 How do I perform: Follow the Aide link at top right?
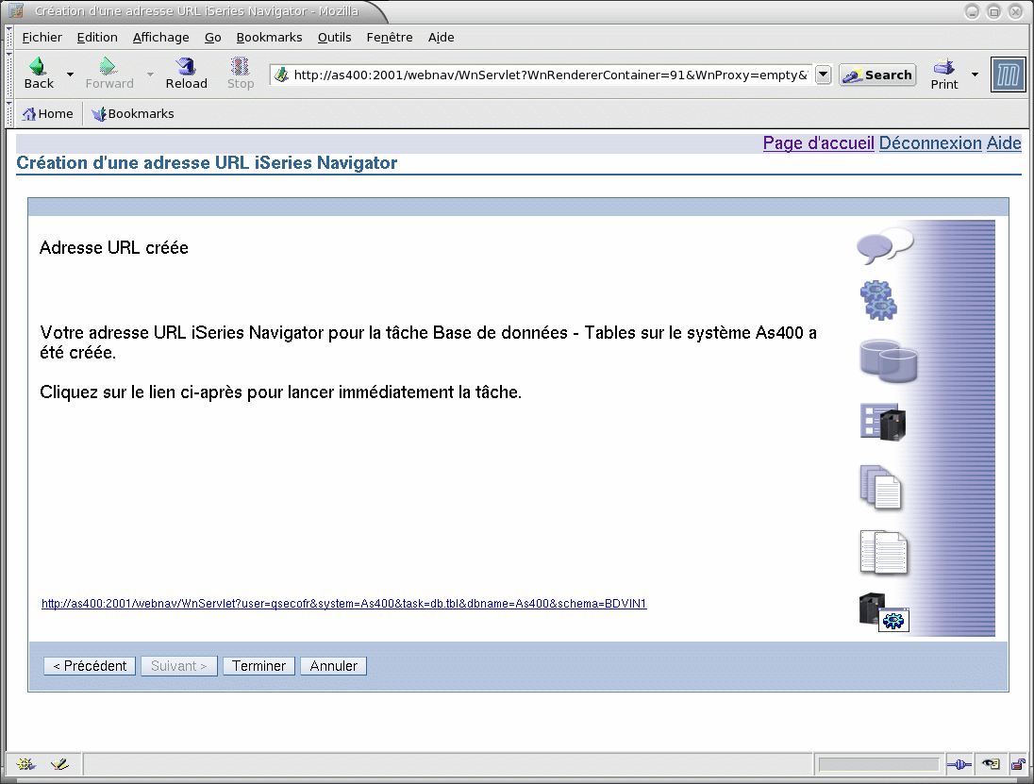click(1004, 143)
